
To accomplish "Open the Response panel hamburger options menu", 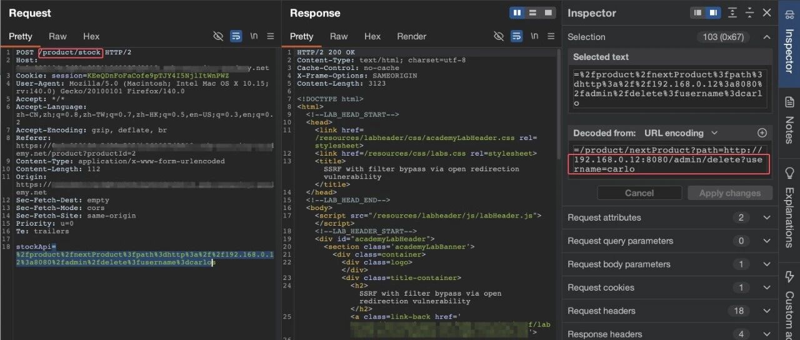I will pyautogui.click(x=551, y=36).
